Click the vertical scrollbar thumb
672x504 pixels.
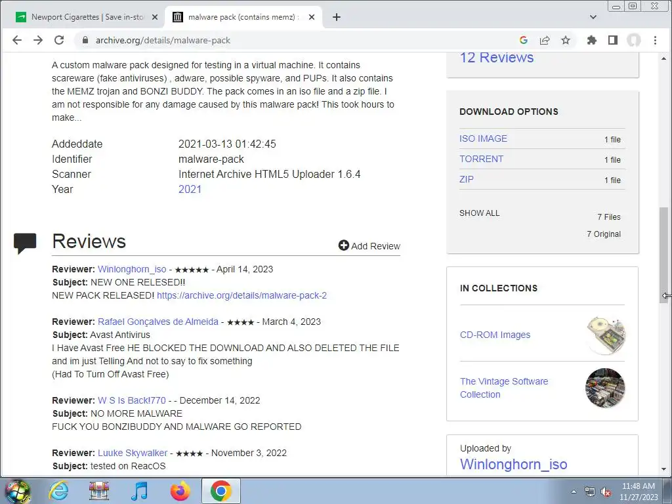point(664,255)
